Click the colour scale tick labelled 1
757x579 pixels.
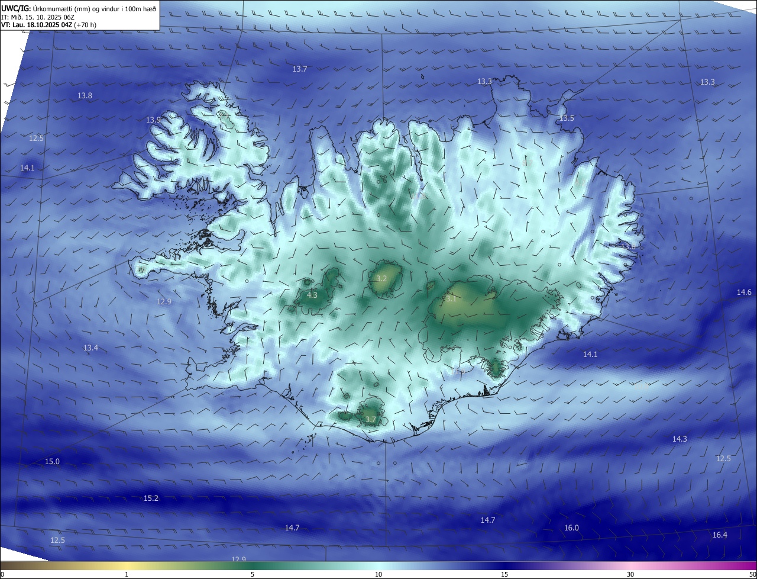tap(127, 574)
